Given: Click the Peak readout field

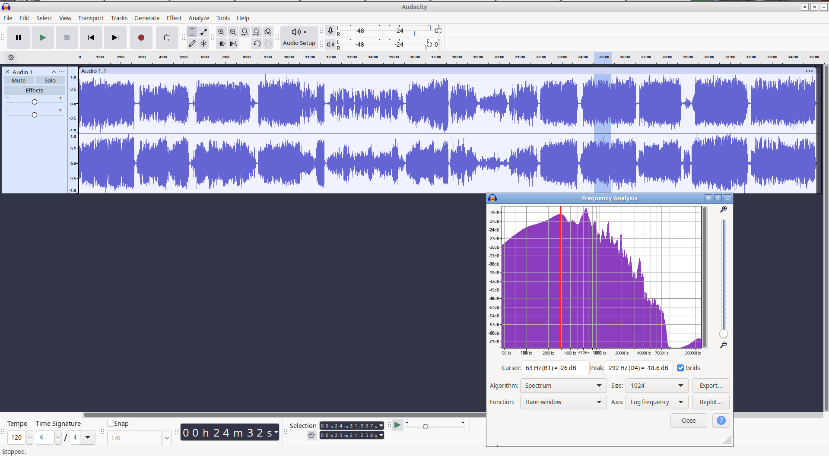Looking at the screenshot, I should tap(639, 368).
